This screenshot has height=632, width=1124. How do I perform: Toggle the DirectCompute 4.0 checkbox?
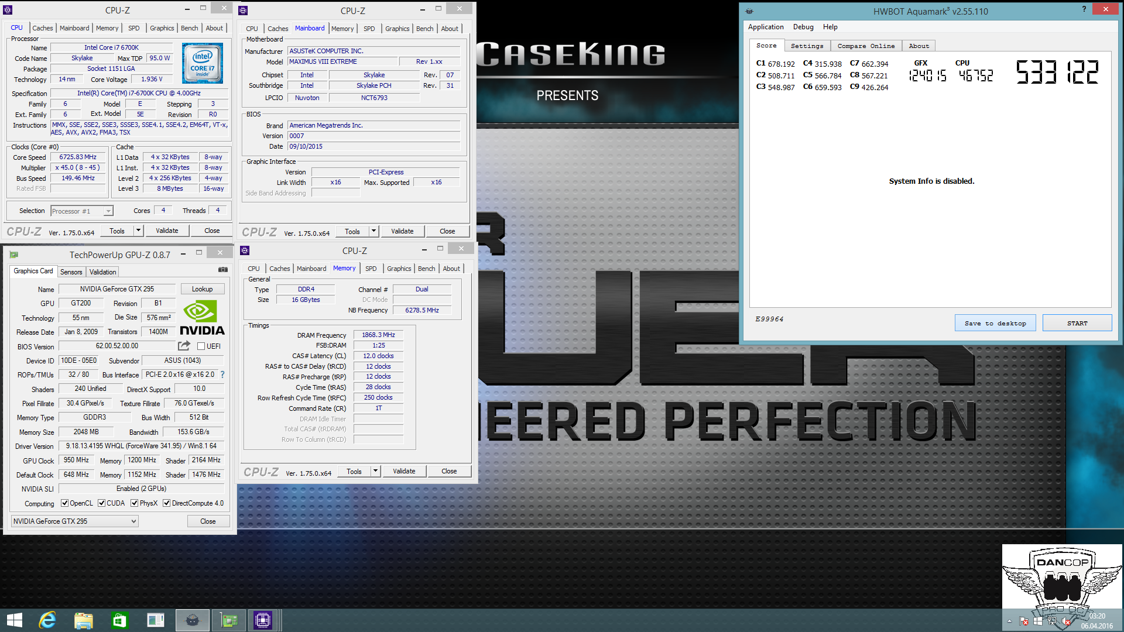[166, 503]
